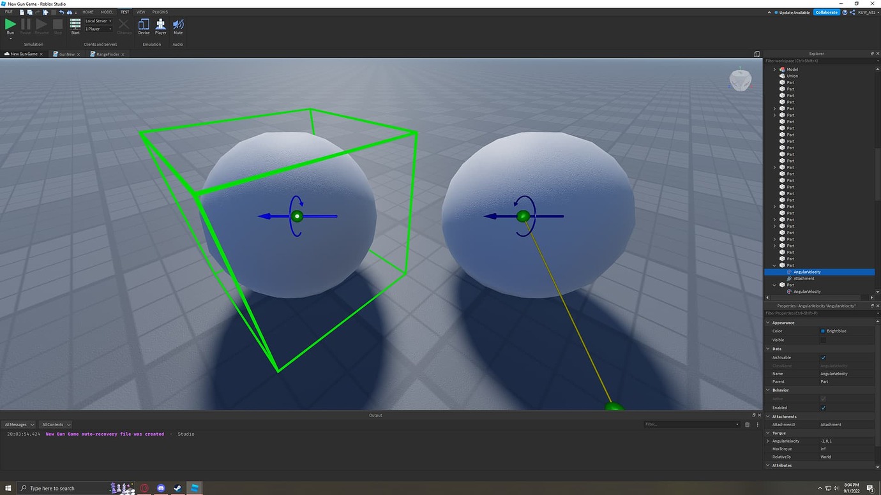881x495 pixels.
Task: Open the Player emulator
Action: click(x=160, y=26)
